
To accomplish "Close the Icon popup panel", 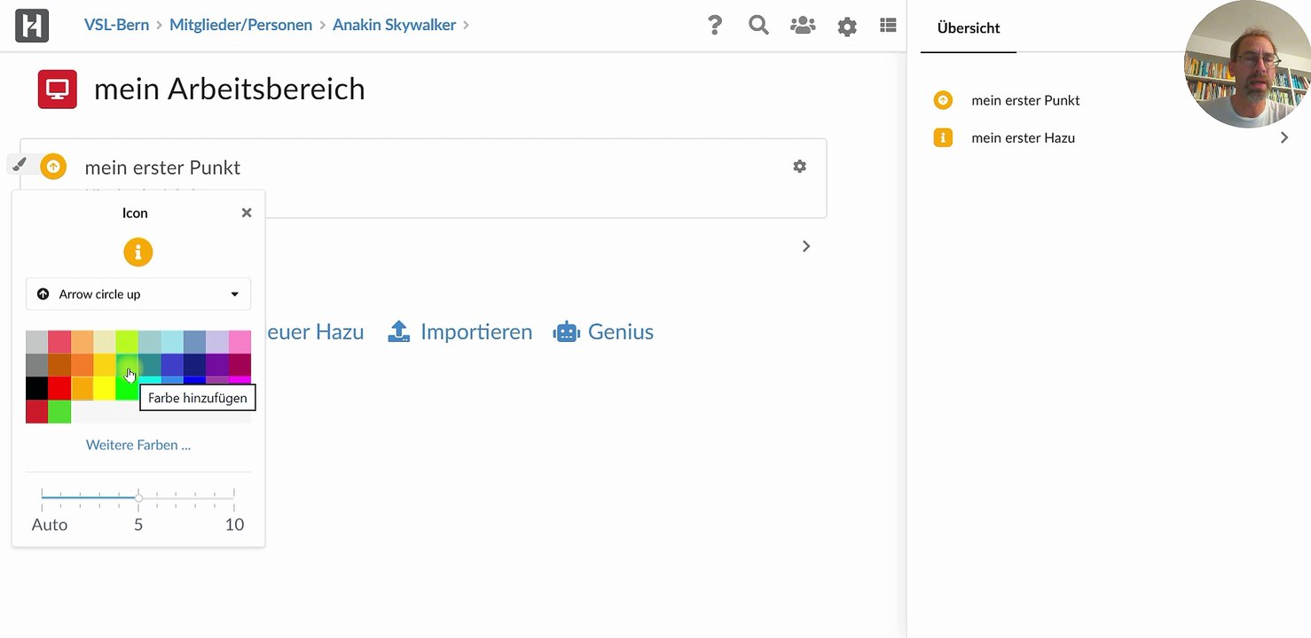I will pyautogui.click(x=247, y=213).
